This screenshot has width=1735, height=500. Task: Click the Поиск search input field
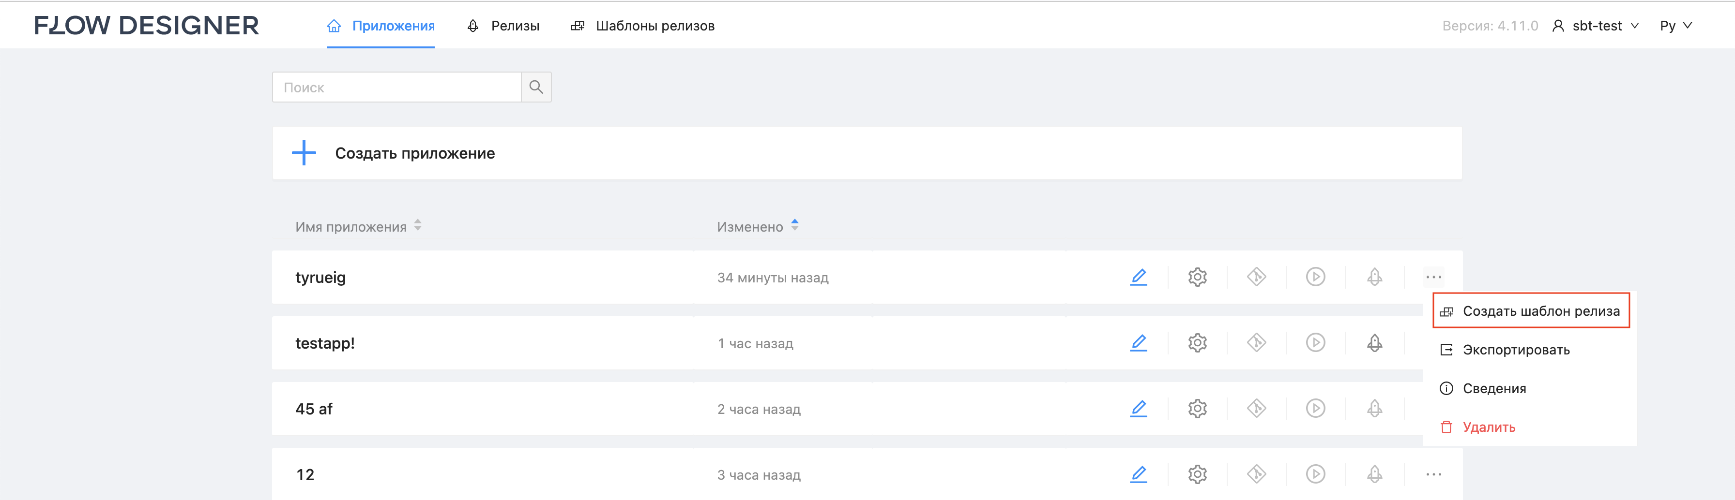tap(396, 87)
